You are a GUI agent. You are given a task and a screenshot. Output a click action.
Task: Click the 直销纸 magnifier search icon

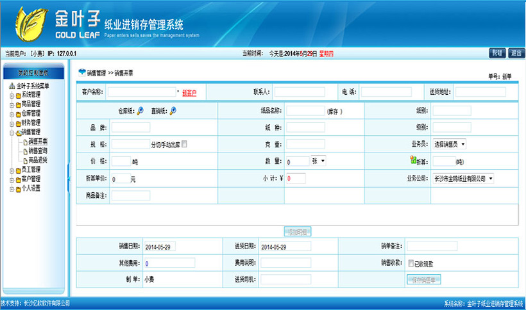[173, 110]
